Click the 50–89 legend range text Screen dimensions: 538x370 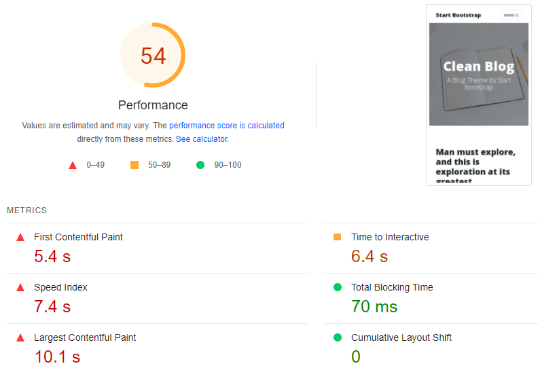(159, 165)
